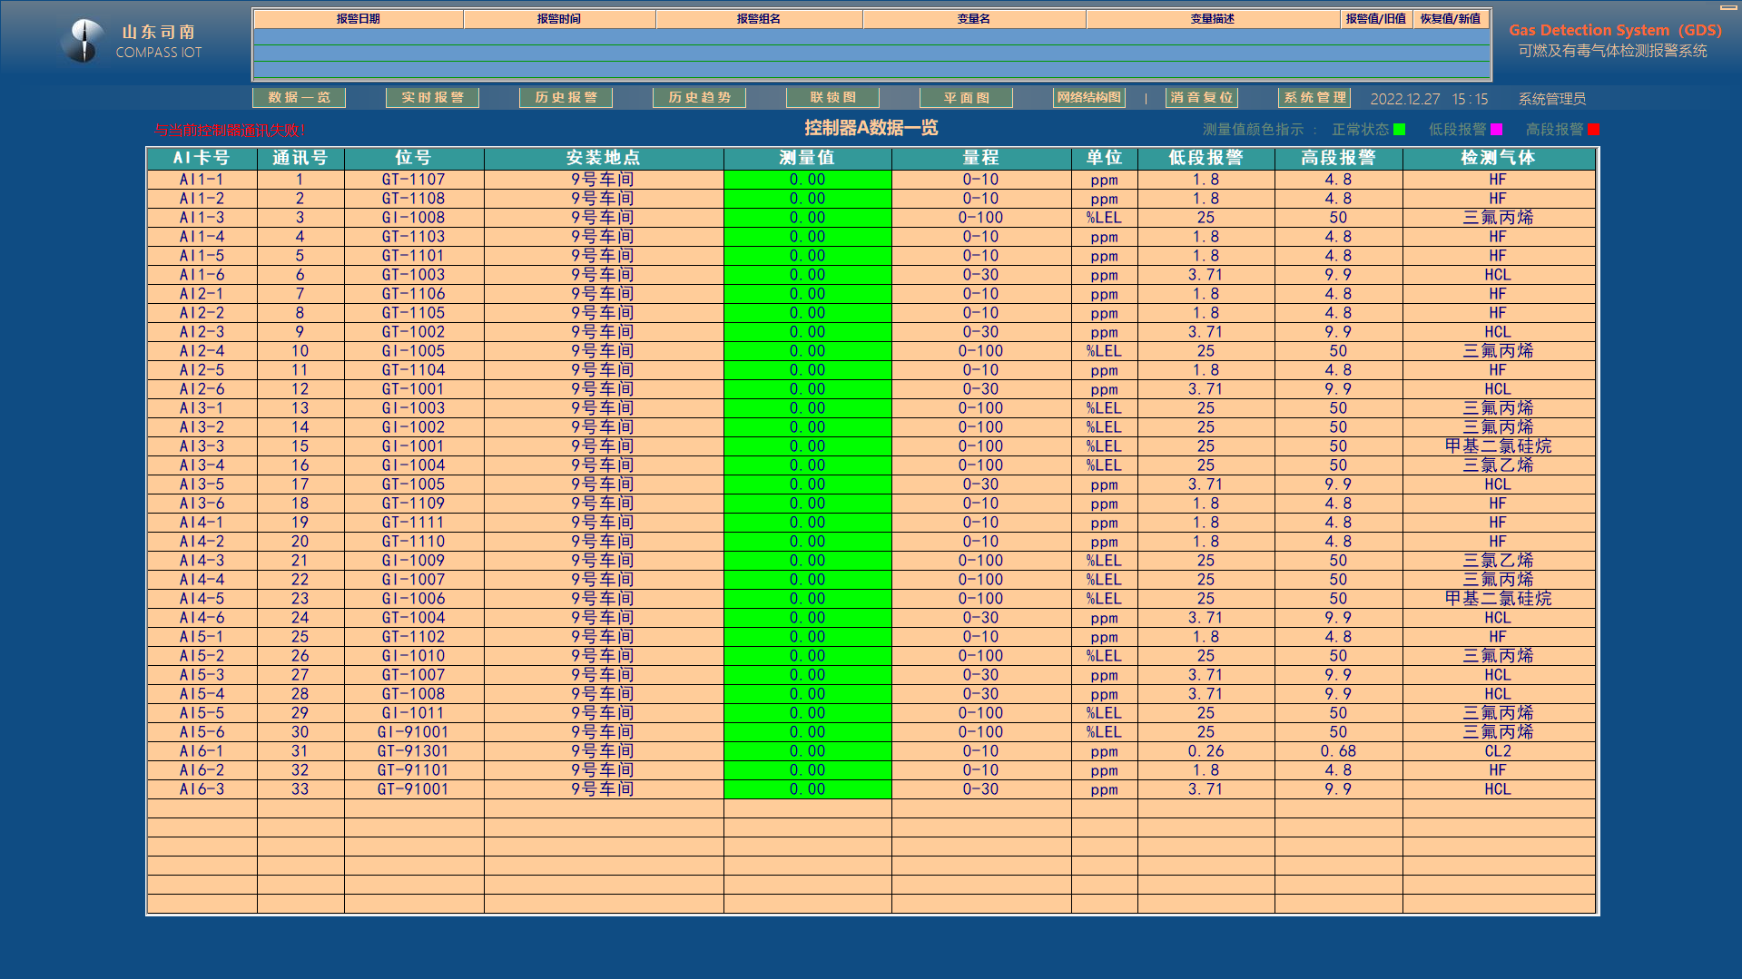
Task: View the 历史趋势 historical trend page
Action: coord(699,97)
